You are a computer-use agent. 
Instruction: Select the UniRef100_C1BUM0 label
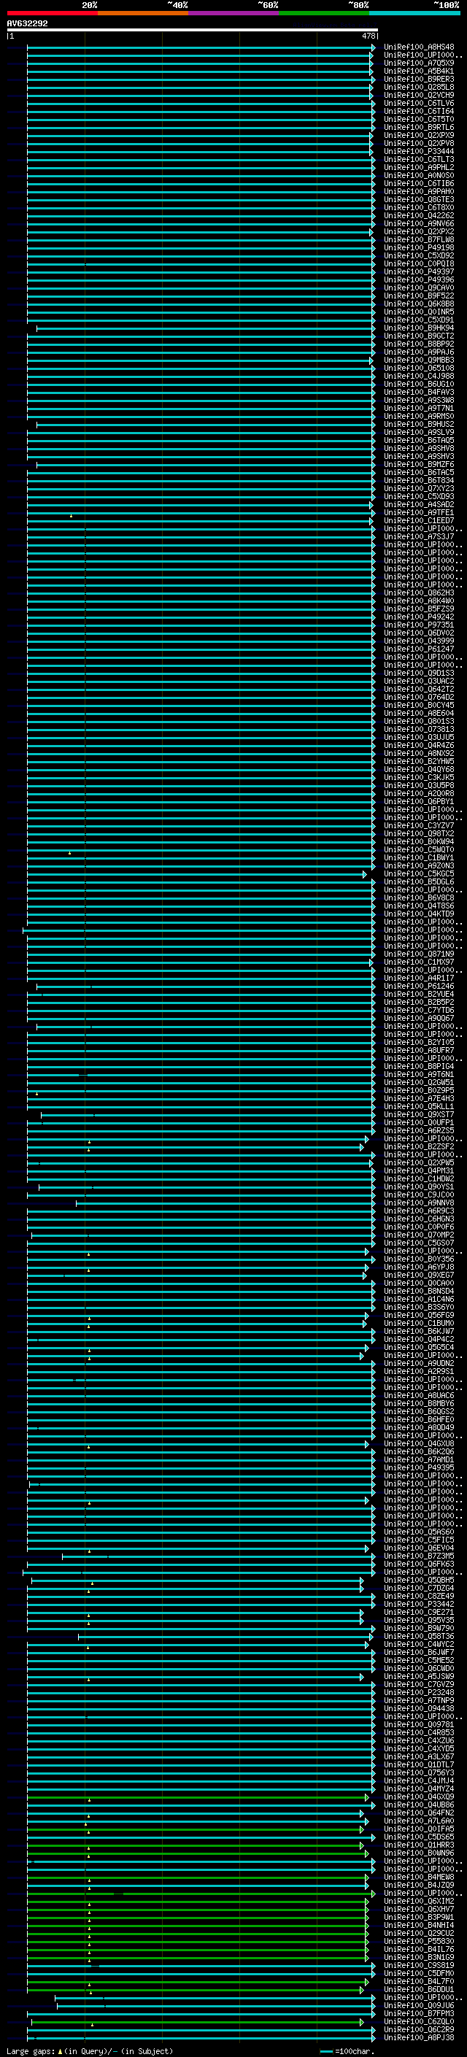(418, 1323)
